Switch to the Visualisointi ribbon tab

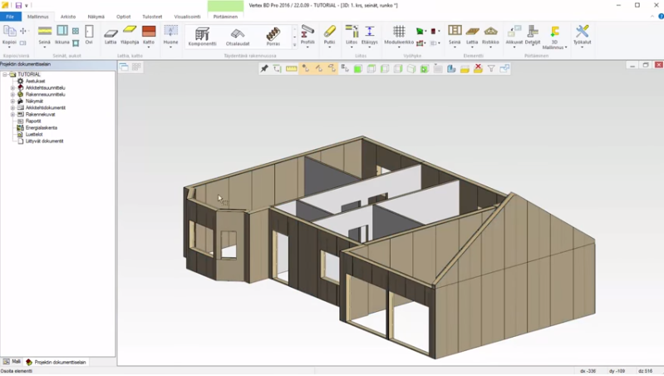coord(187,17)
